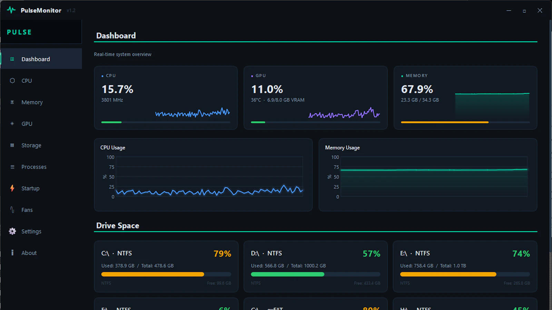552x310 pixels.
Task: Open the Dashboard page
Action: coord(41,59)
